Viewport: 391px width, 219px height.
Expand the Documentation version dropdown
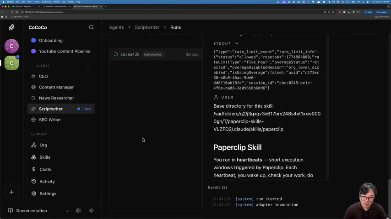(68, 211)
